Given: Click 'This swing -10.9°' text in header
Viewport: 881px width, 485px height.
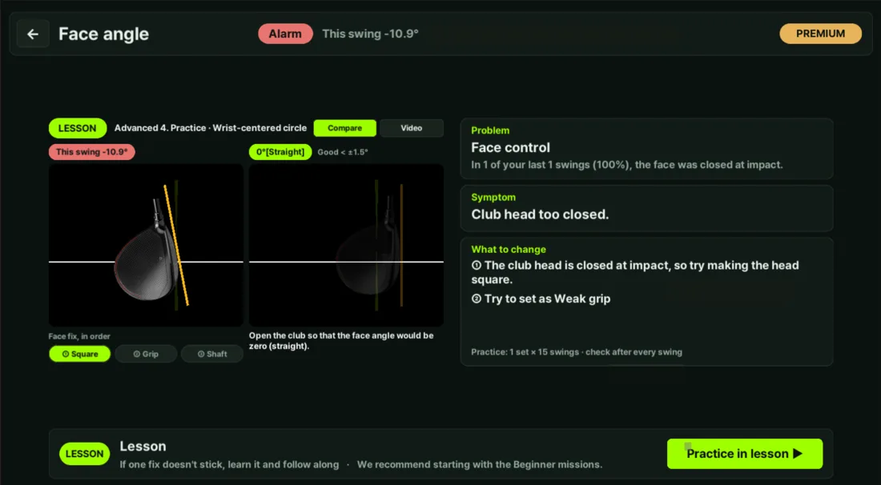Looking at the screenshot, I should (x=370, y=34).
